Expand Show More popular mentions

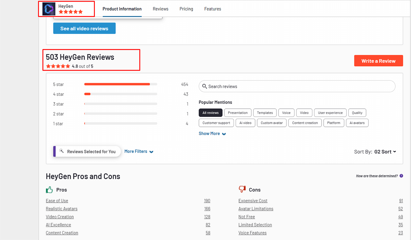212,134
